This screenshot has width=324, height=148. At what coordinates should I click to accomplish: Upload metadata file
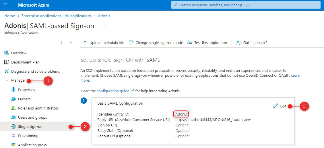click(x=107, y=43)
